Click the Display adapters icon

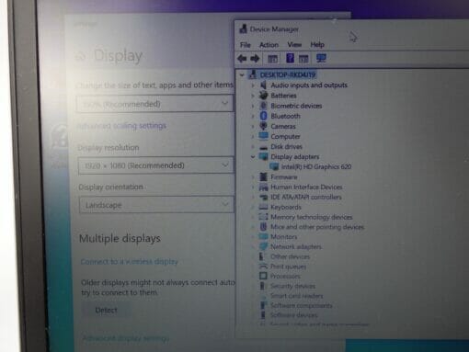point(263,156)
